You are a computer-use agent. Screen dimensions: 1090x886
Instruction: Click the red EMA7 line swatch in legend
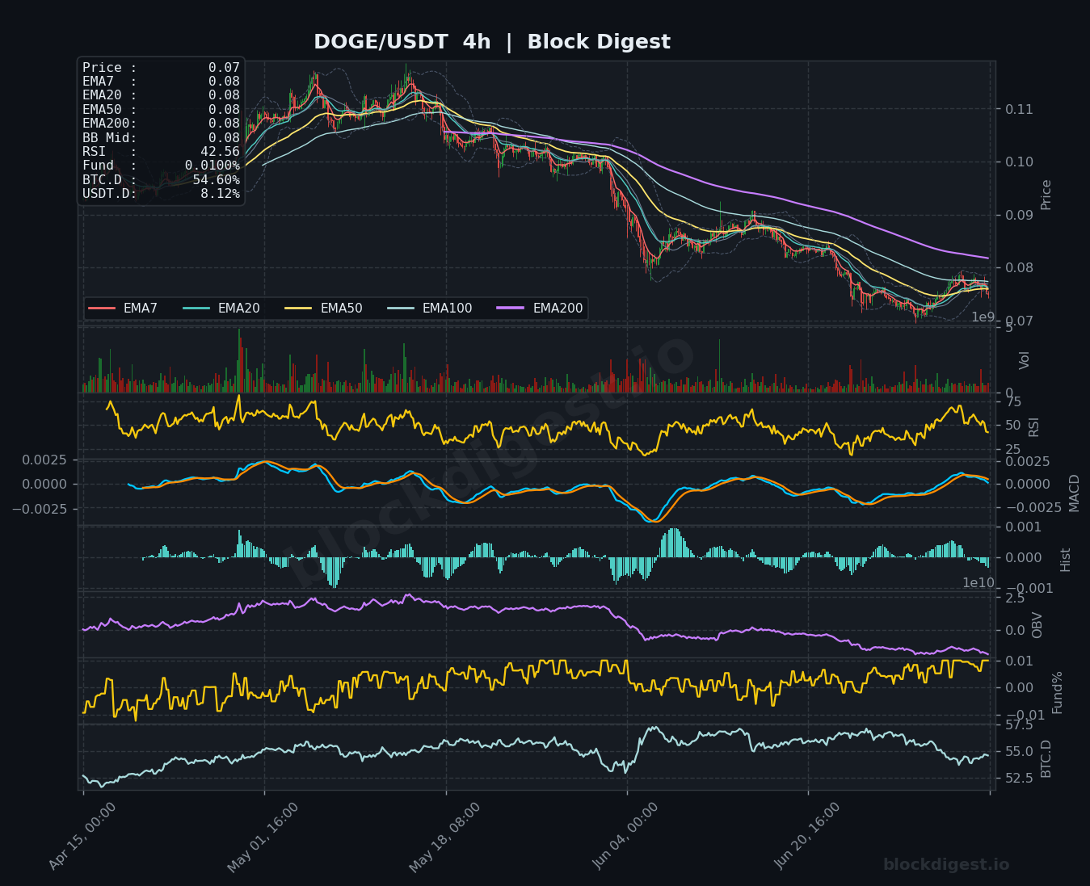click(102, 309)
